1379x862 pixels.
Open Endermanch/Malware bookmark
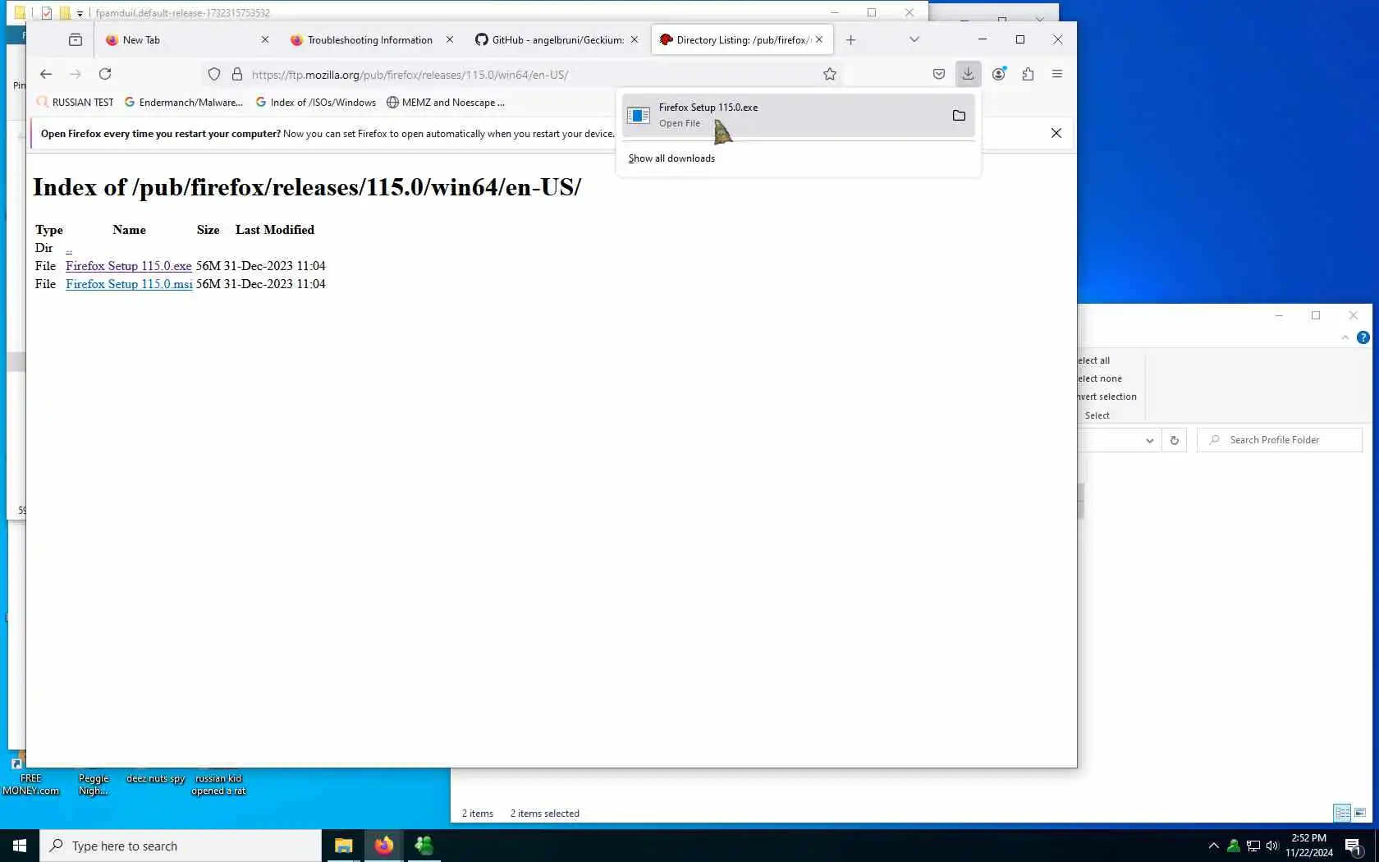(x=184, y=103)
